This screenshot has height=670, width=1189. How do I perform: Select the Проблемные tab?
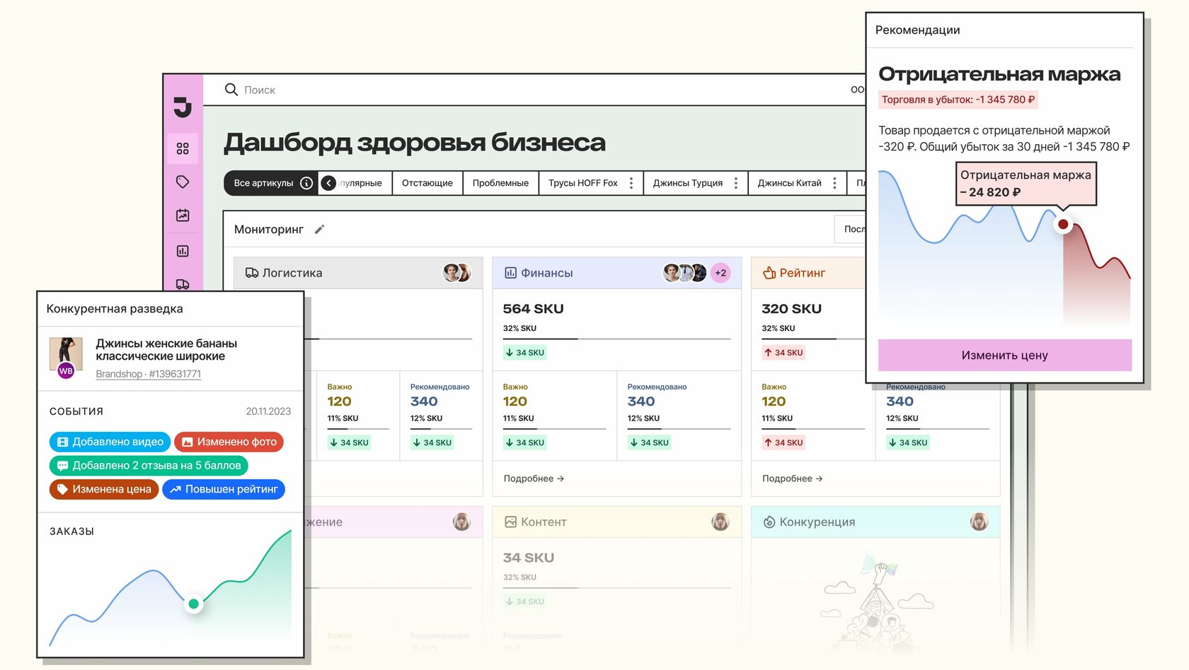(x=500, y=183)
